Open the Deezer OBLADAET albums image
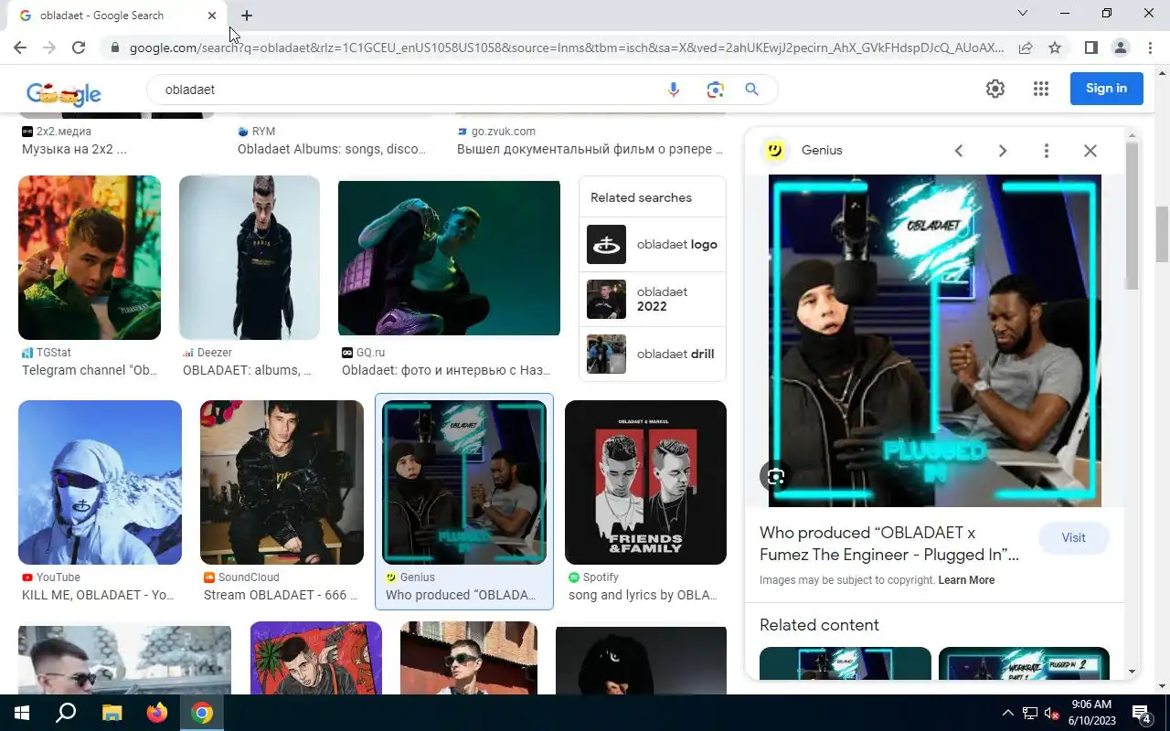This screenshot has height=731, width=1170. tap(250, 258)
